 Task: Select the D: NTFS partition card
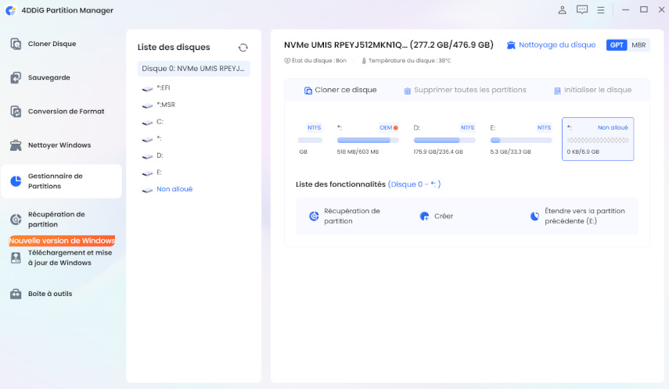click(444, 139)
